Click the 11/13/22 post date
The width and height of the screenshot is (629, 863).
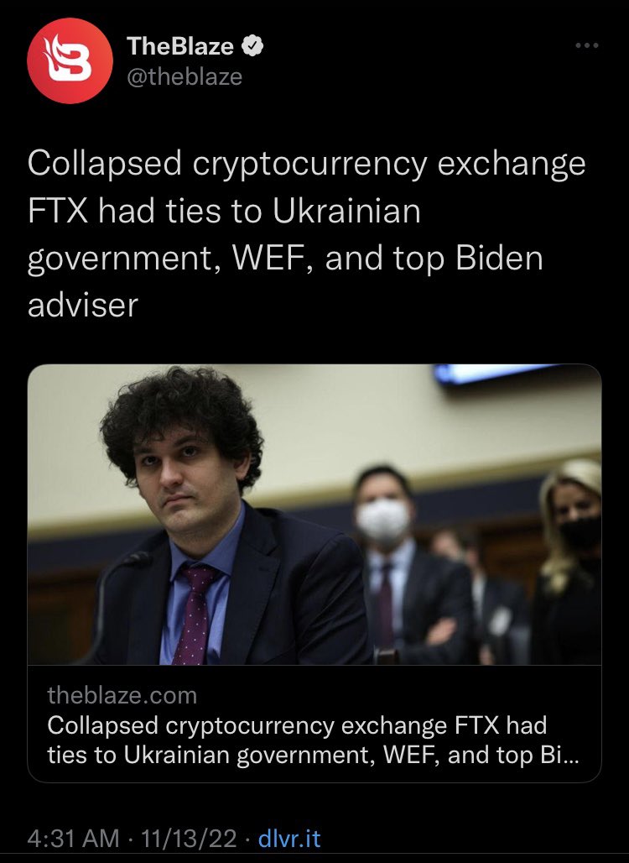tap(189, 838)
